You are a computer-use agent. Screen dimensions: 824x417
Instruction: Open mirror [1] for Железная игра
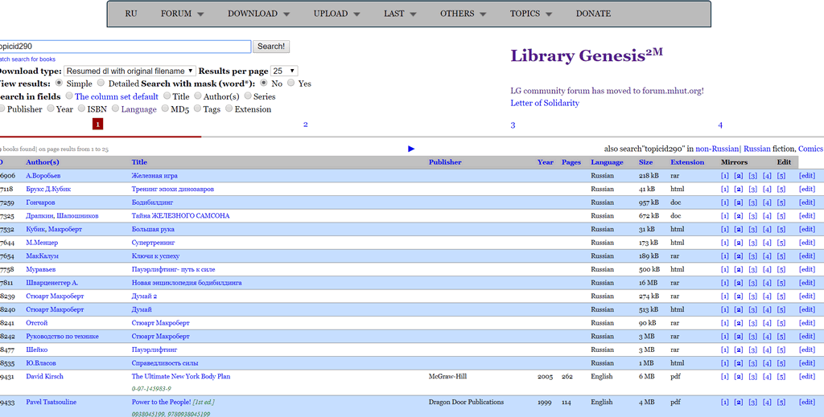(x=725, y=176)
